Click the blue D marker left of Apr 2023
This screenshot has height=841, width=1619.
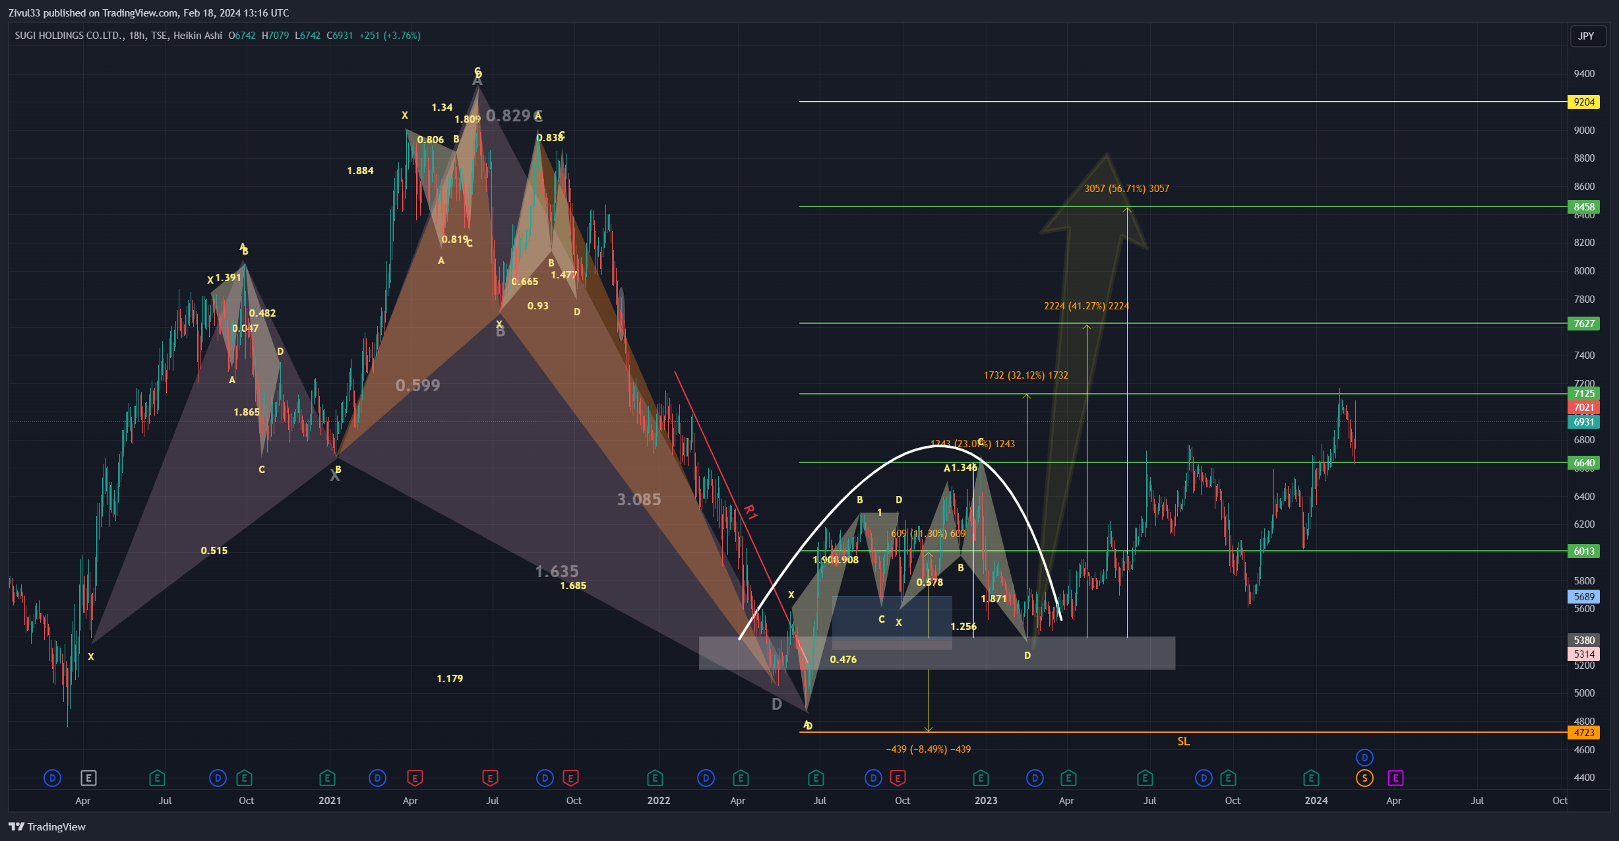(1035, 778)
